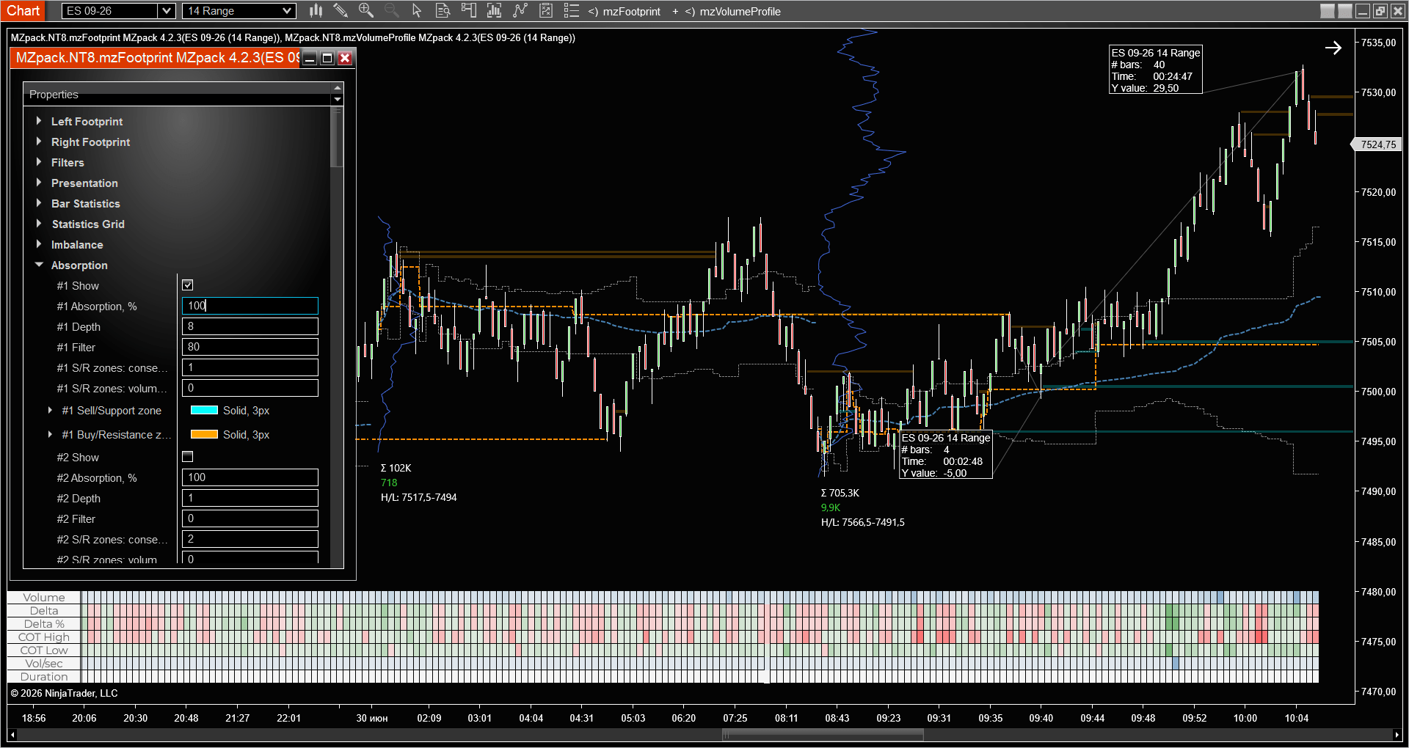Viewport: 1409px width, 748px height.
Task: Click #2 S/R zones consecutive field
Action: tap(250, 539)
